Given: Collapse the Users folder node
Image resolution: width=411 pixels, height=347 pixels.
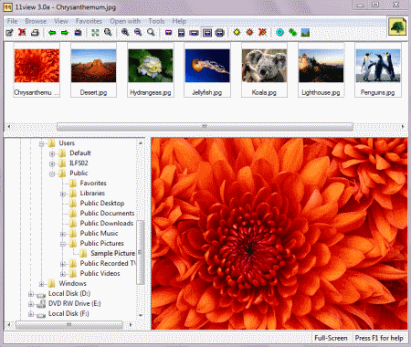Looking at the screenshot, I should point(41,143).
